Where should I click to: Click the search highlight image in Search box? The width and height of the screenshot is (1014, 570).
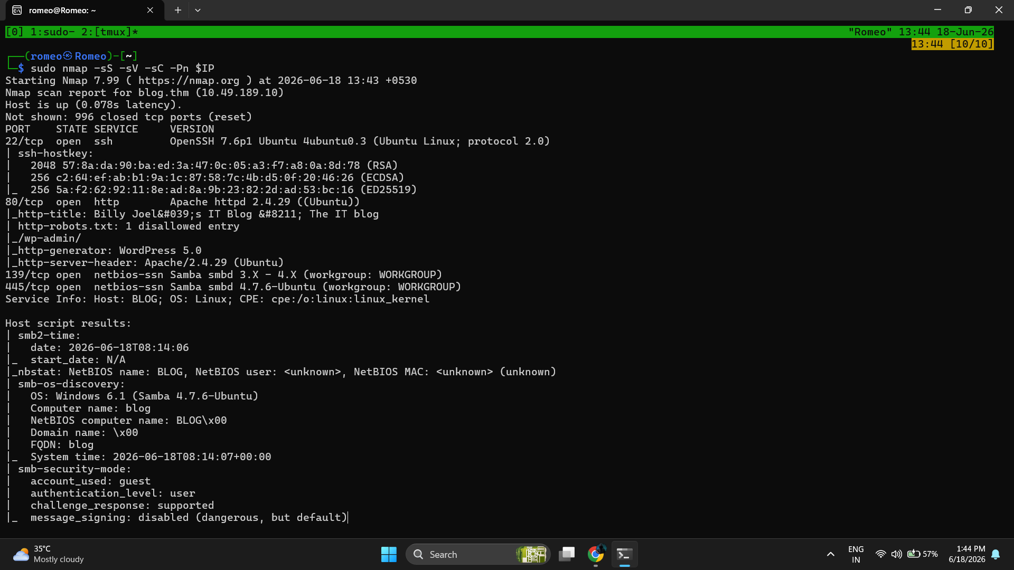pyautogui.click(x=531, y=554)
